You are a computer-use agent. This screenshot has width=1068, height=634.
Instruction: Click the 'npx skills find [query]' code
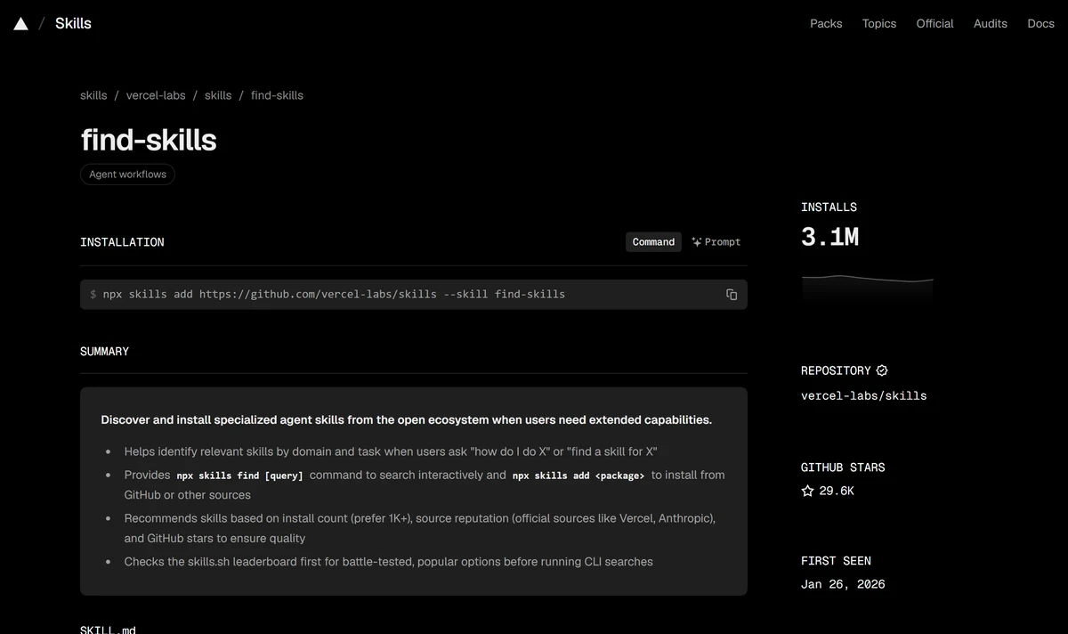tap(239, 475)
